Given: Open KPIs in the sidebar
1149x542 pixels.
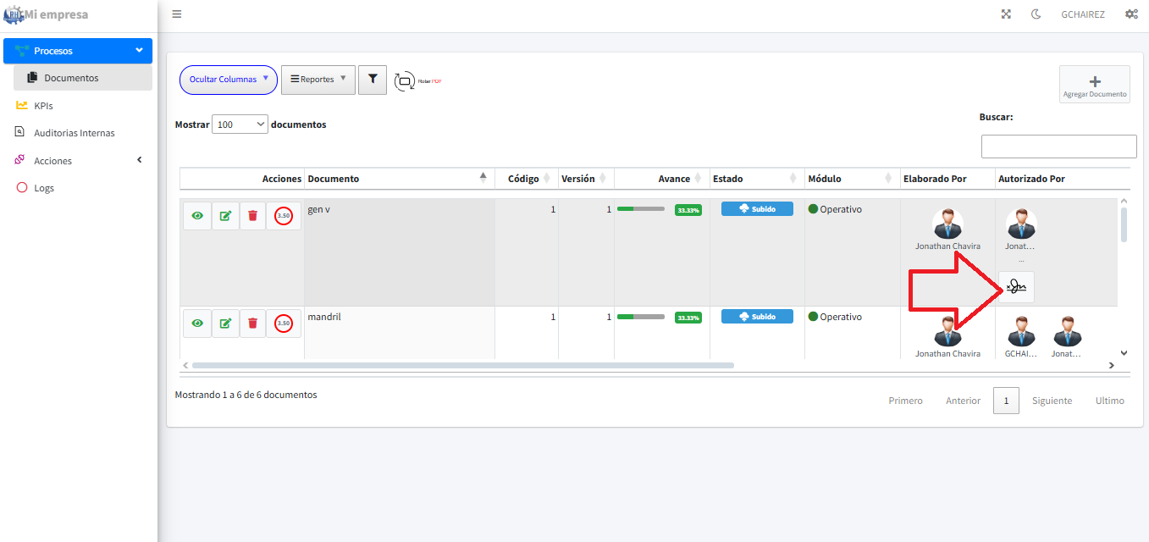Looking at the screenshot, I should 44,106.
